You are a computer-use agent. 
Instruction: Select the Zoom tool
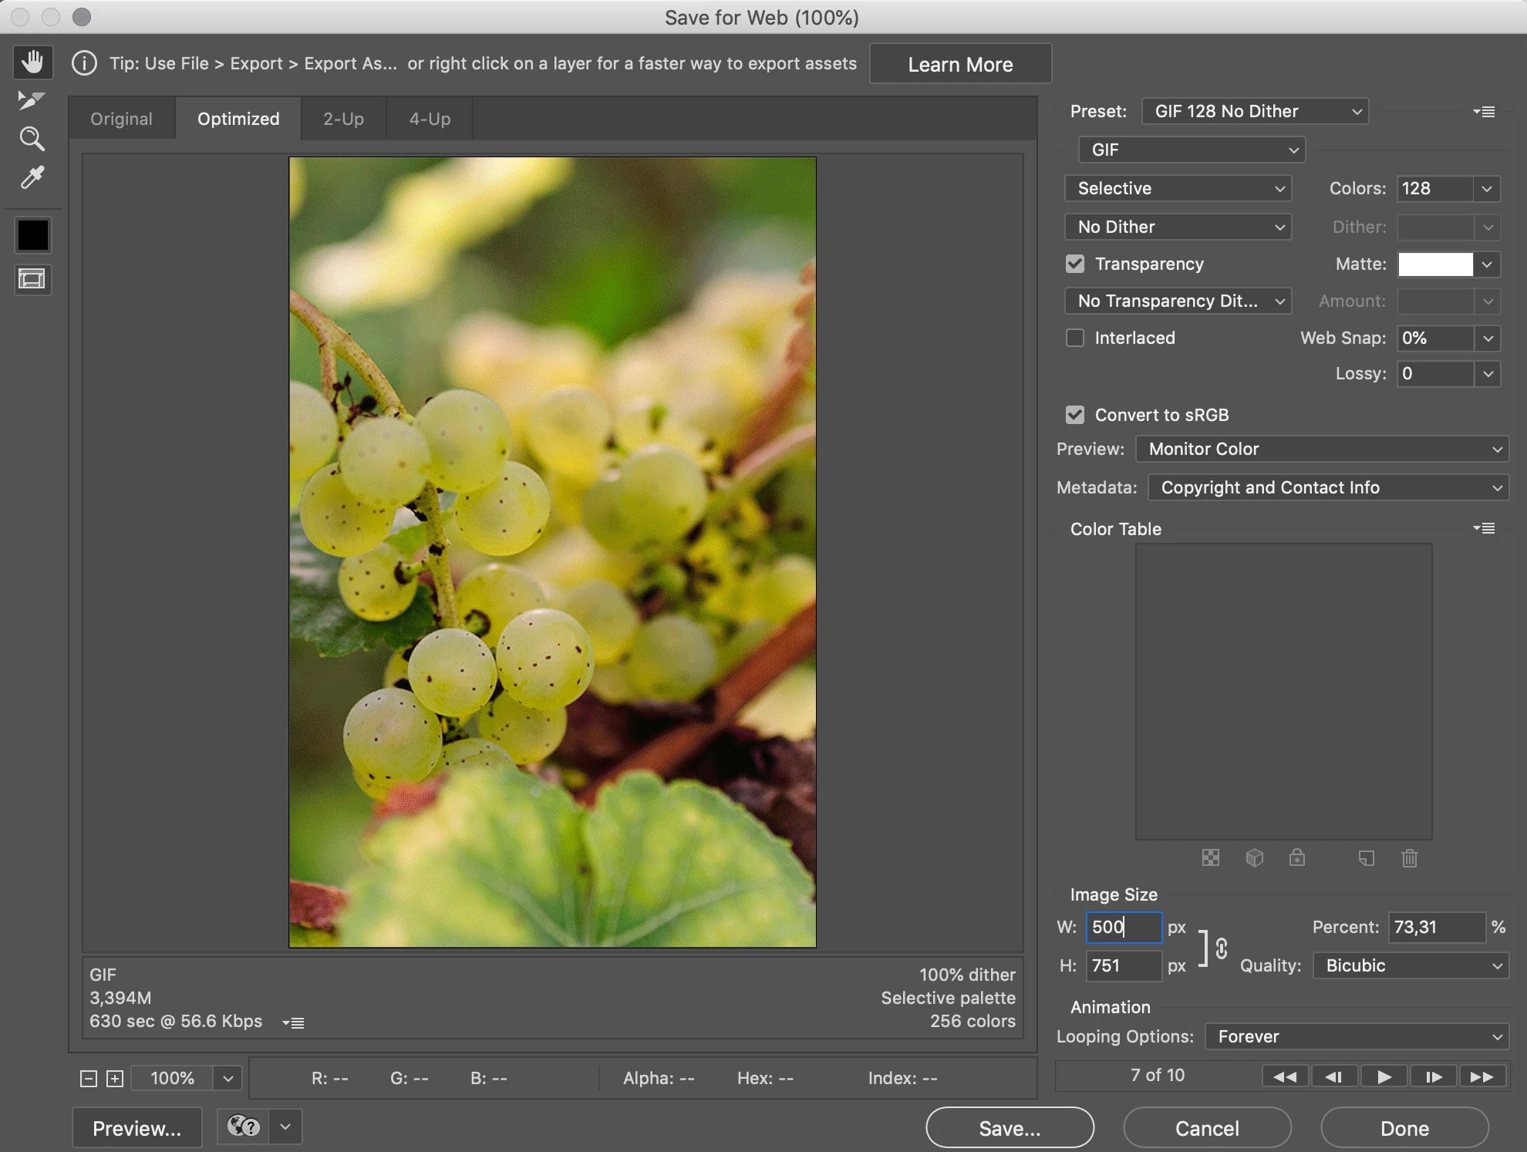tap(32, 139)
